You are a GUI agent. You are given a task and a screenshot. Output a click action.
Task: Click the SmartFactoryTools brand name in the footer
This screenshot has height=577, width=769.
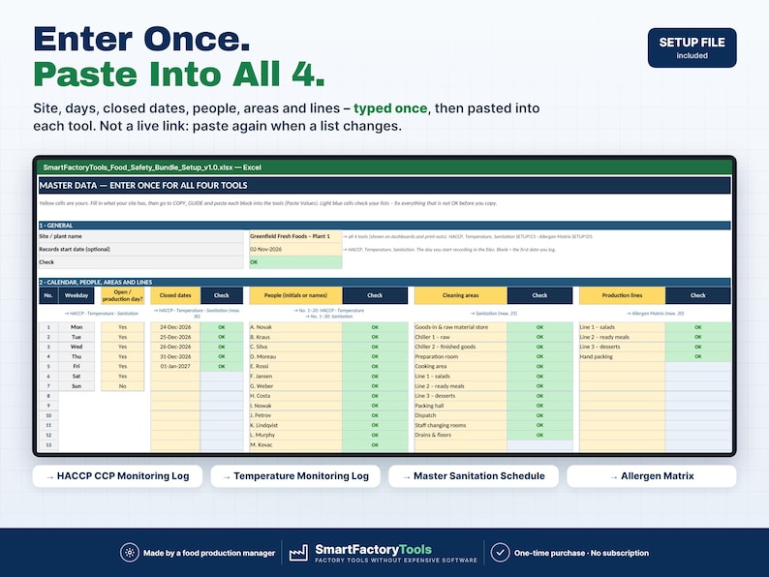click(373, 549)
